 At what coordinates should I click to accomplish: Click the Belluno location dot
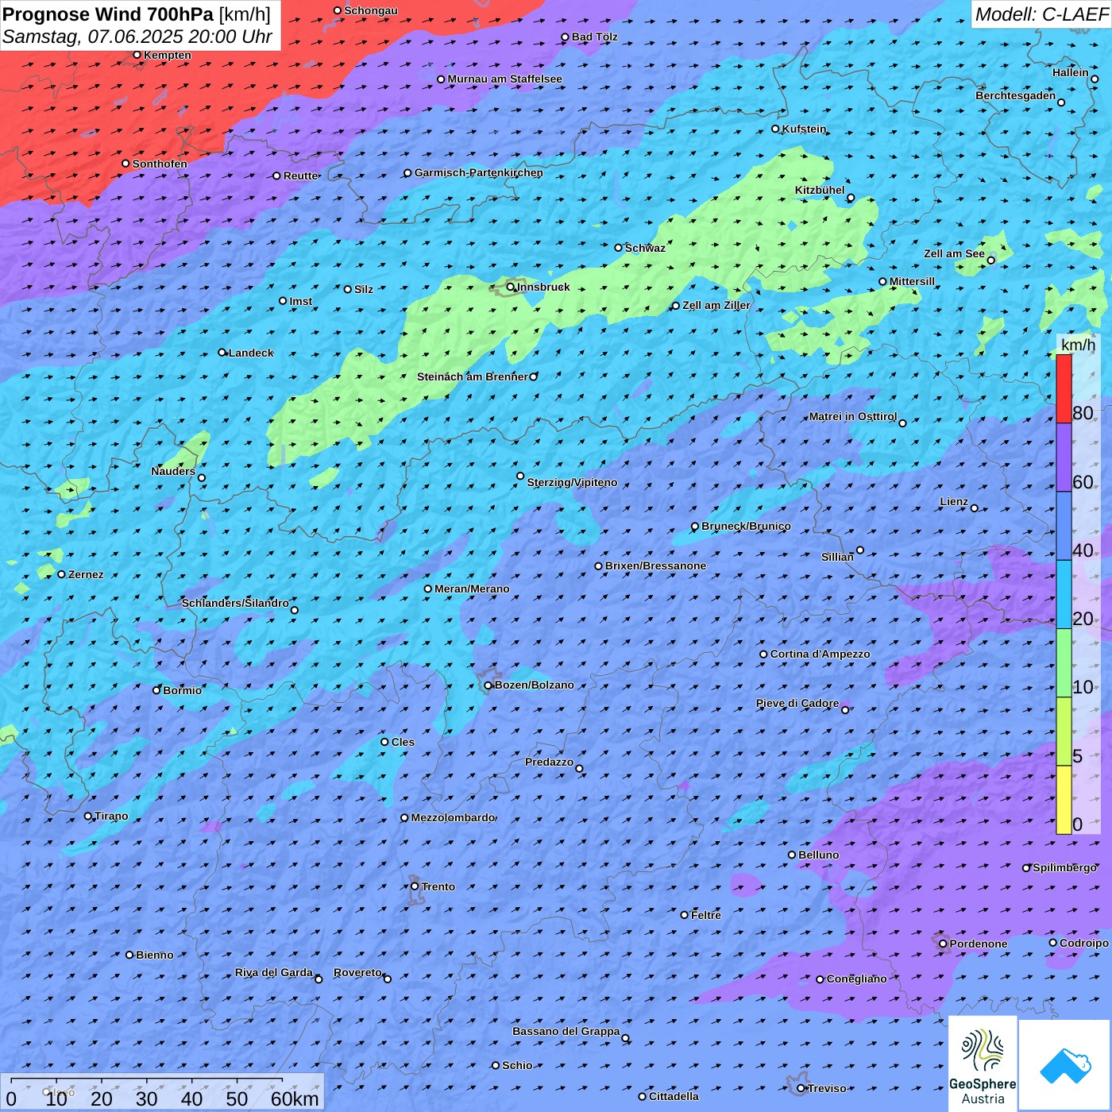pos(792,855)
